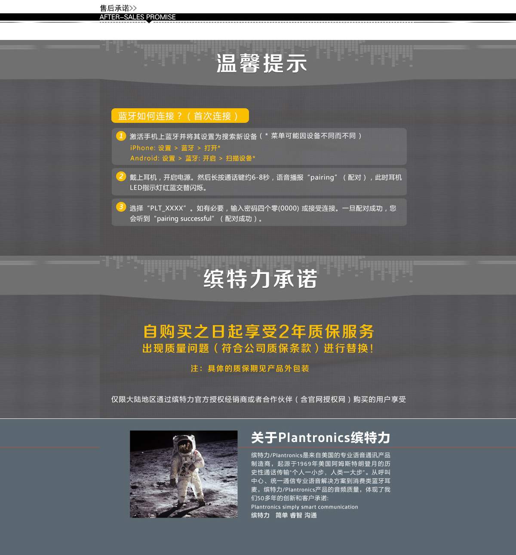This screenshot has width=516, height=555.
Task: Click the Android: 设置 > 蓝牙: 开启 line
Action: 193,158
